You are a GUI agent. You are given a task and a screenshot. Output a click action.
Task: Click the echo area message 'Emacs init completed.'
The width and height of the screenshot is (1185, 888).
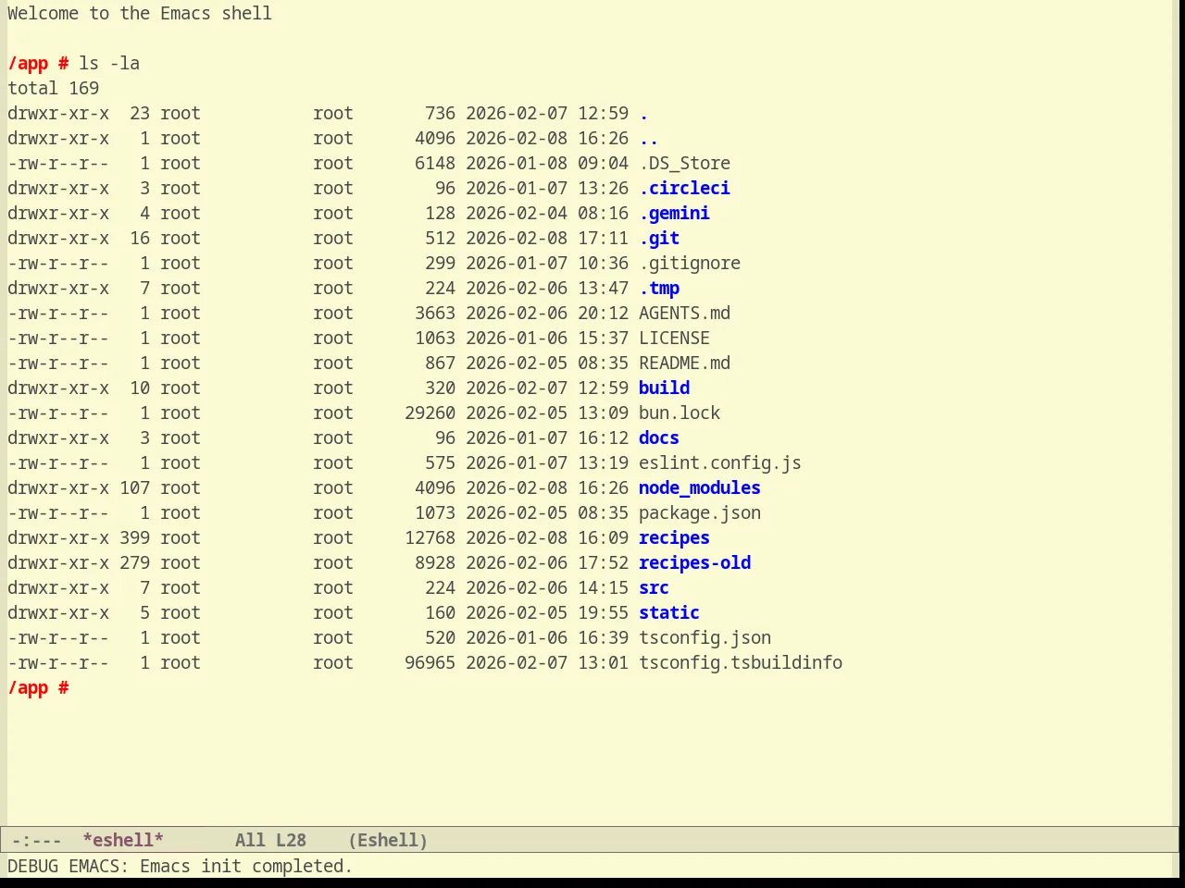coord(246,866)
